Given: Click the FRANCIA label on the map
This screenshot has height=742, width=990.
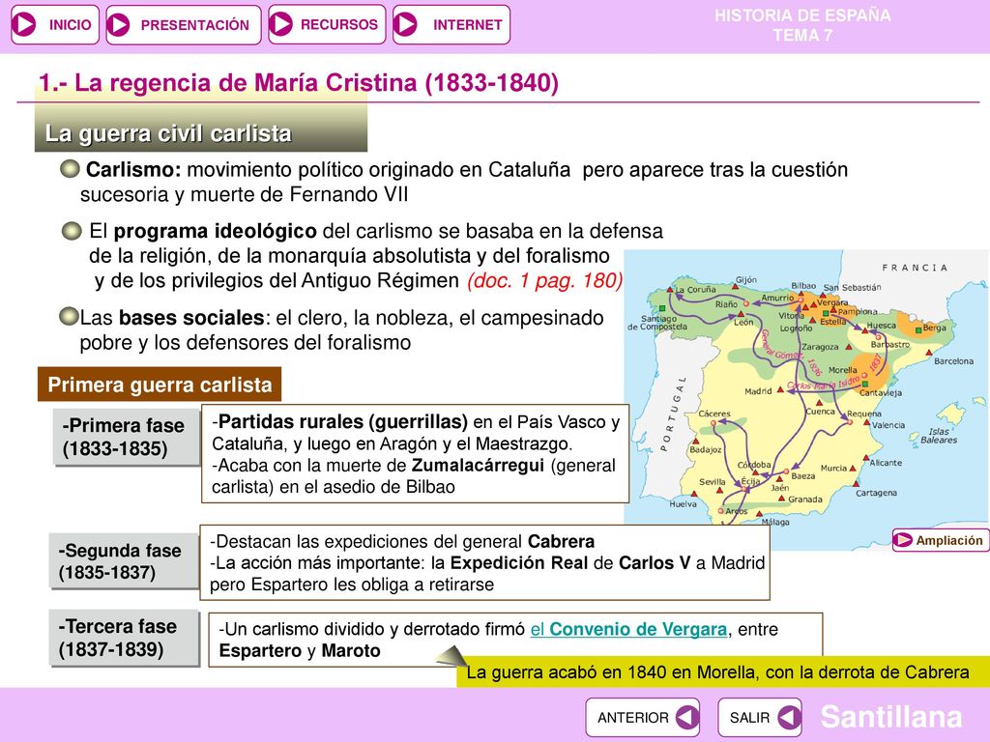Looking at the screenshot, I should pos(915,268).
